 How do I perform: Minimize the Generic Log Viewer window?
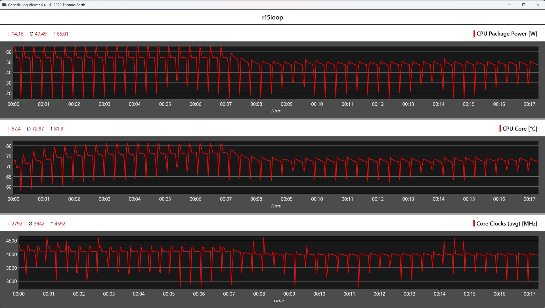509,5
